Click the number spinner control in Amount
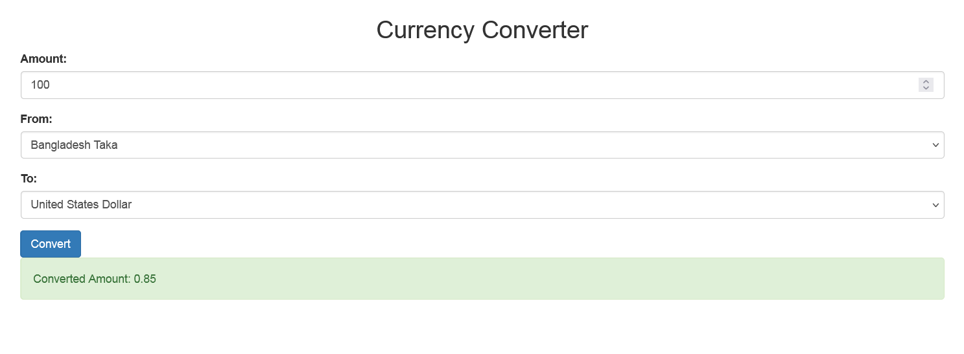Viewport: 964px width, 354px height. pos(926,85)
